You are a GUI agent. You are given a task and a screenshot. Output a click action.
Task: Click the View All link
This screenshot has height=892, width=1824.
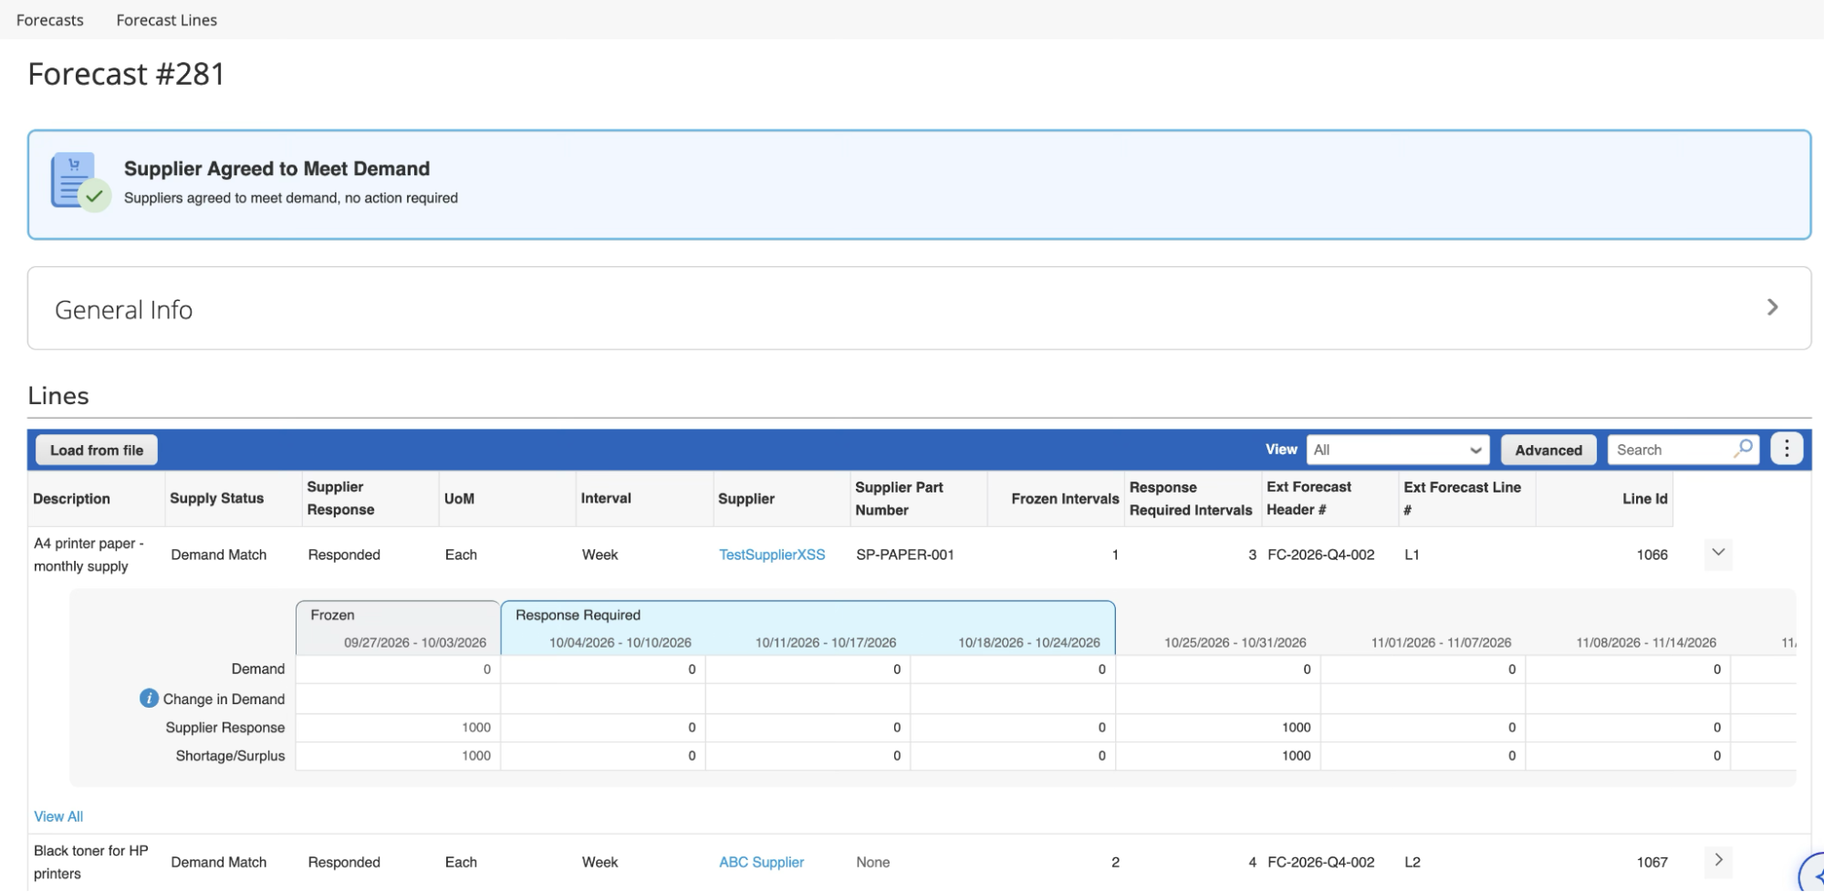tap(58, 816)
